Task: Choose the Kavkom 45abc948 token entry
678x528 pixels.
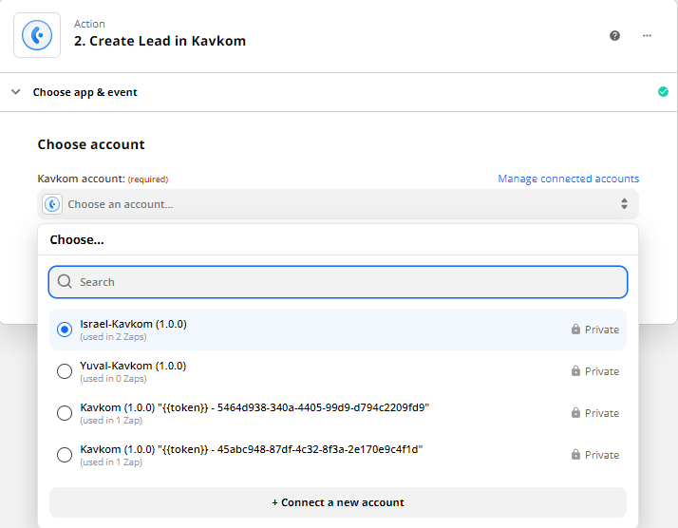Action: (x=251, y=449)
